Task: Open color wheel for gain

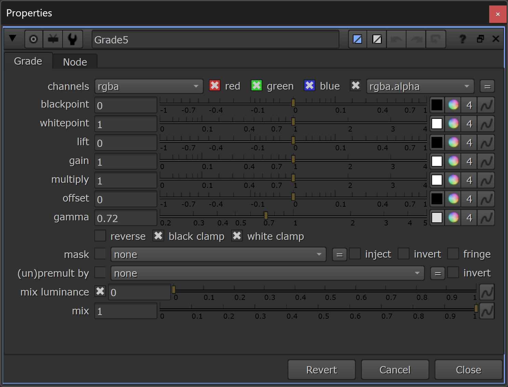Action: click(x=453, y=161)
